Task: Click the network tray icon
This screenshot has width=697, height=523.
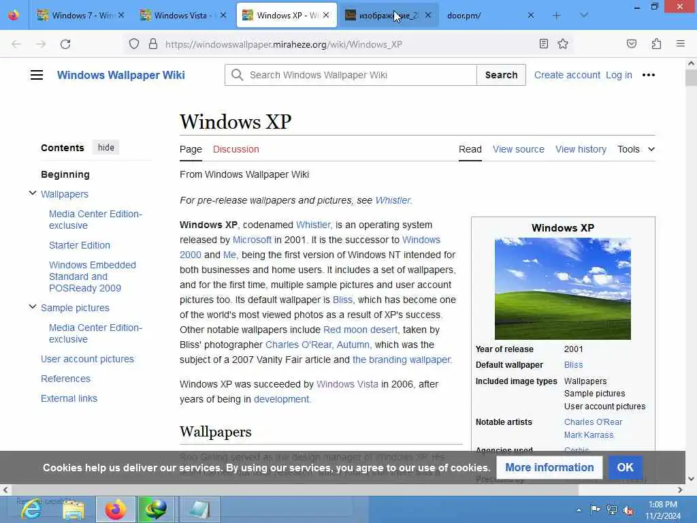Action: 612,510
